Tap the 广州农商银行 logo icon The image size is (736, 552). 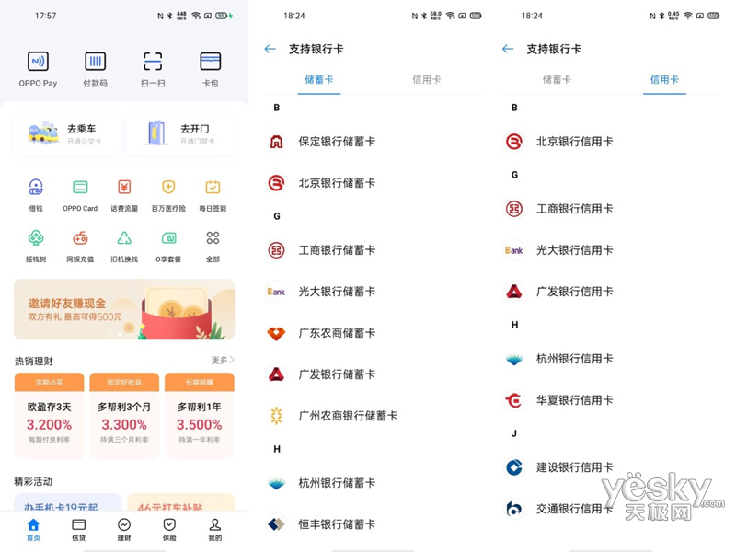(277, 416)
